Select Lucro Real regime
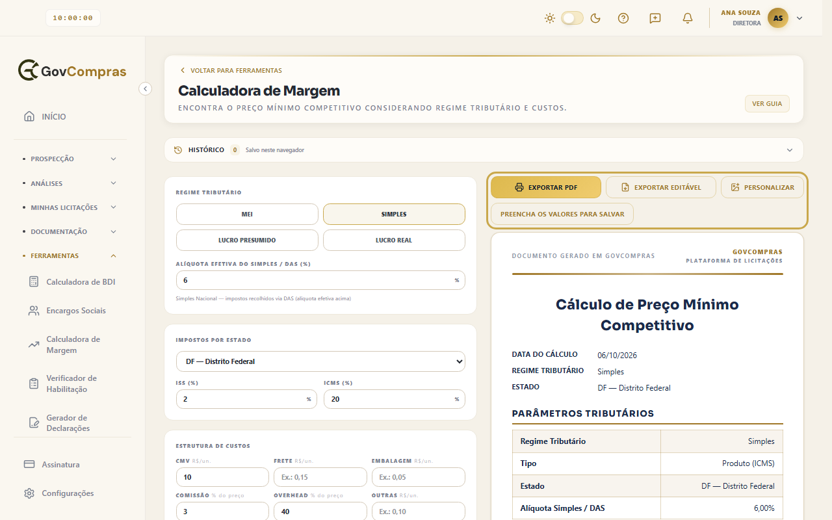Image resolution: width=832 pixels, height=520 pixels. pyautogui.click(x=394, y=240)
